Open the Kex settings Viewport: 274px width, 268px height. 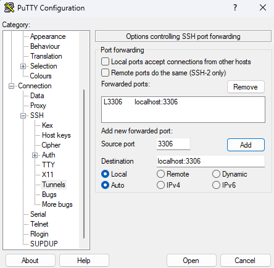click(x=48, y=125)
